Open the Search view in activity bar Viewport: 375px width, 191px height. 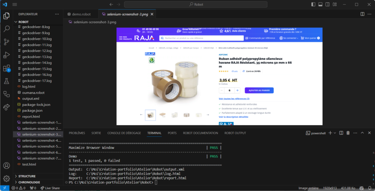(x=6, y=29)
